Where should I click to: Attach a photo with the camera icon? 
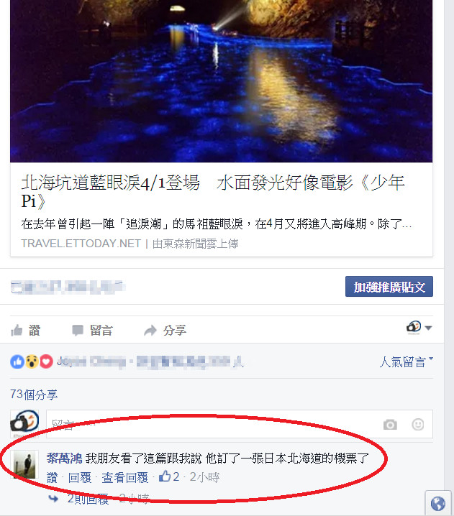pos(390,425)
